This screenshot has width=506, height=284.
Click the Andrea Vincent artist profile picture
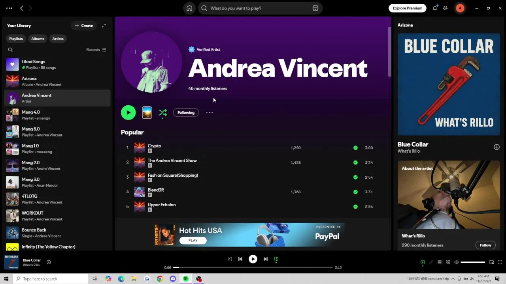[151, 62]
